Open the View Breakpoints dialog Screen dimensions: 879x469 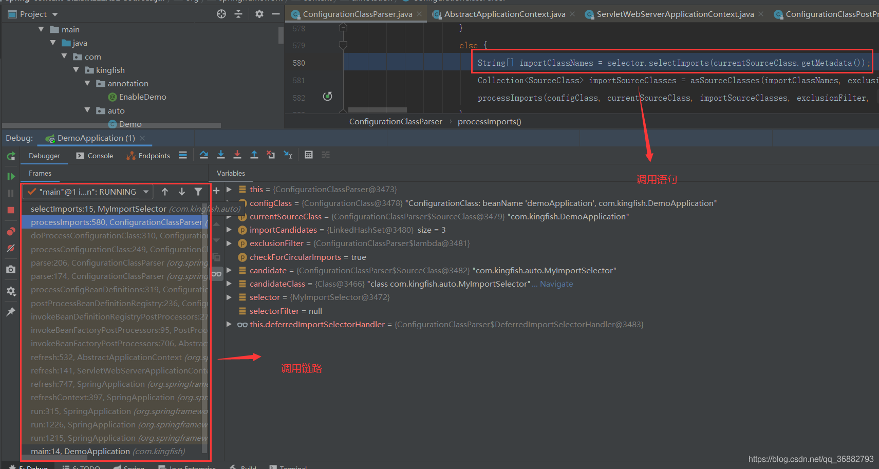coord(11,231)
